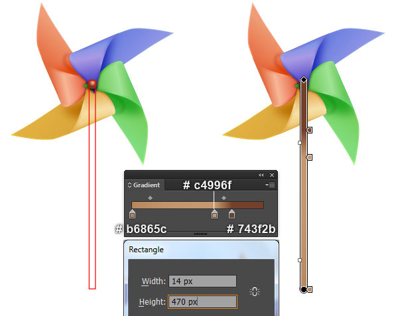This screenshot has width=398, height=316.
Task: Select the leftmost gradient stop under the bar
Action: point(132,214)
